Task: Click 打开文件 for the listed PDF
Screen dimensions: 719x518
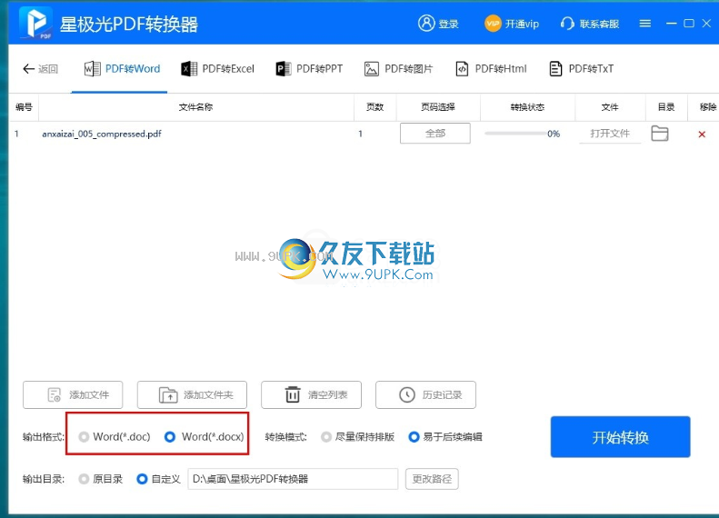Action: tap(610, 134)
